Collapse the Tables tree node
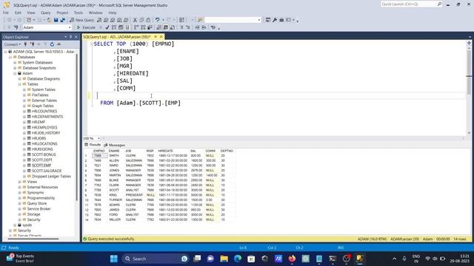The image size is (474, 266). click(20, 84)
